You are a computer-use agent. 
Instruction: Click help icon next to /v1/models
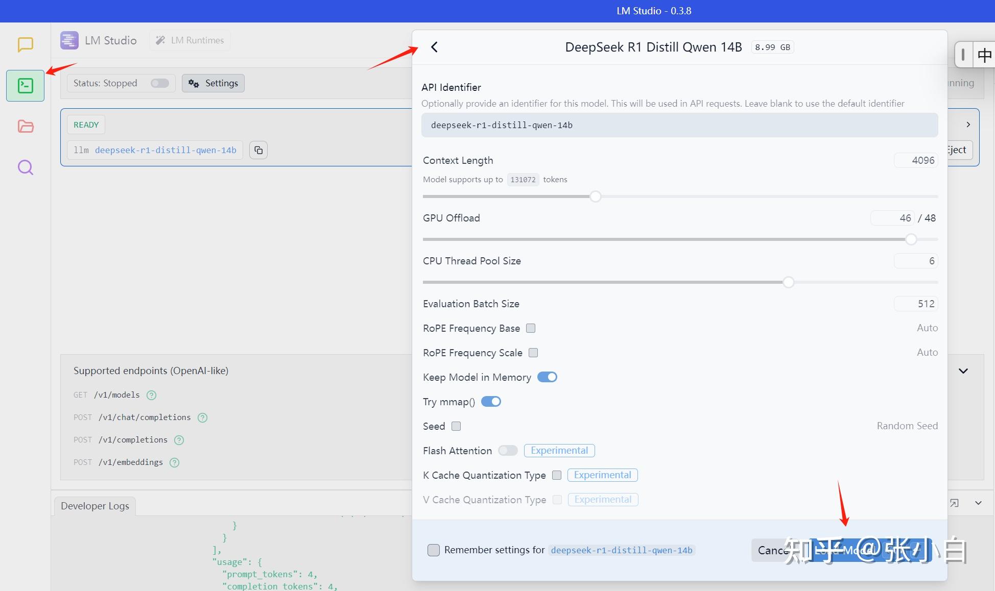pyautogui.click(x=151, y=395)
